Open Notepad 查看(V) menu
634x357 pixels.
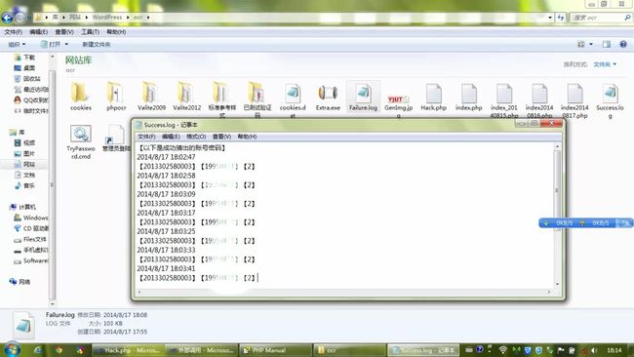[x=221, y=137]
